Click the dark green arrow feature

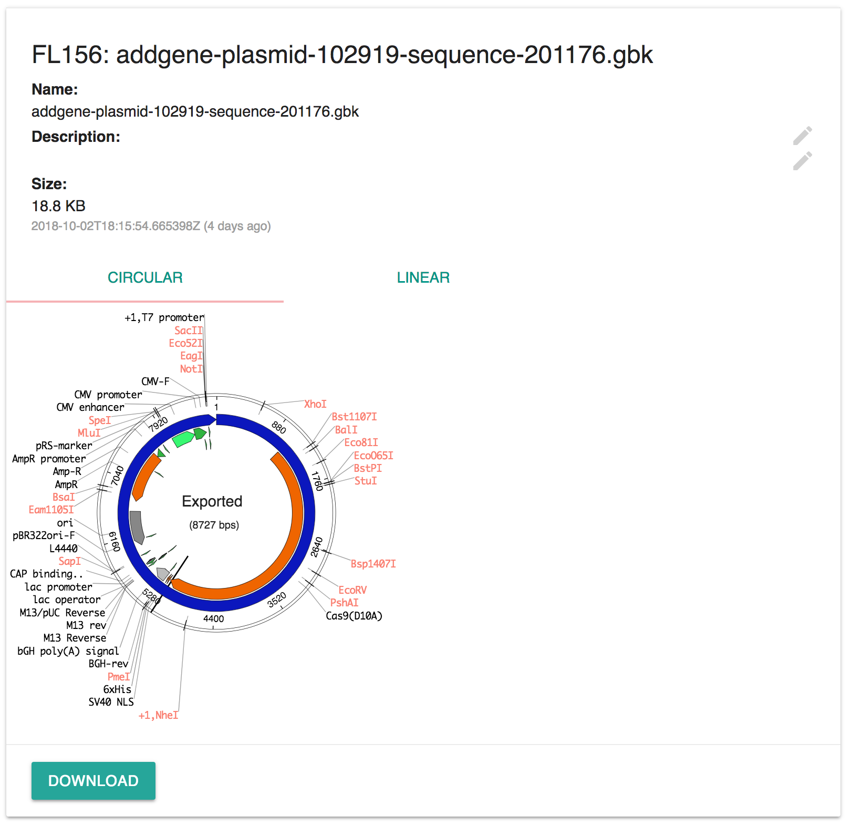[x=200, y=433]
